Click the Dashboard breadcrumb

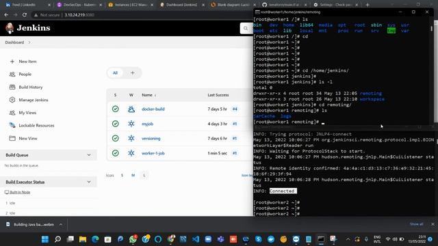pos(14,42)
